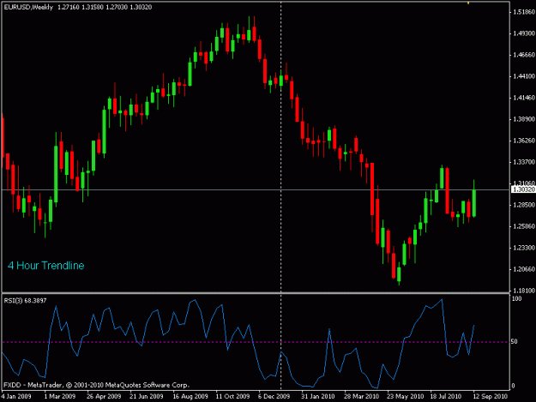Click the 1.44100 price axis label
The image size is (536, 402).
524,76
